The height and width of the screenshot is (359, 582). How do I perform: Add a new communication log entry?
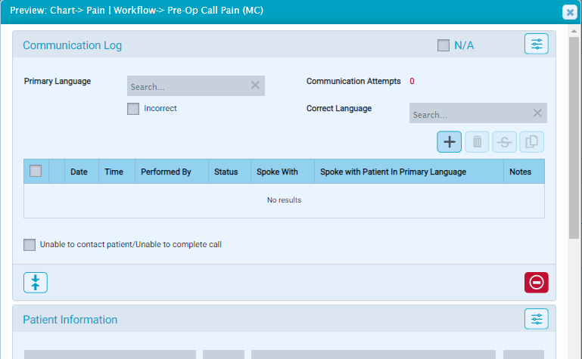(x=449, y=141)
